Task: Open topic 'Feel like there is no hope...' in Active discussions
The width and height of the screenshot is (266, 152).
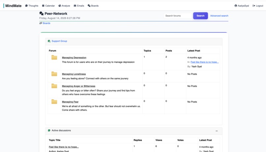Action: pyautogui.click(x=64, y=147)
